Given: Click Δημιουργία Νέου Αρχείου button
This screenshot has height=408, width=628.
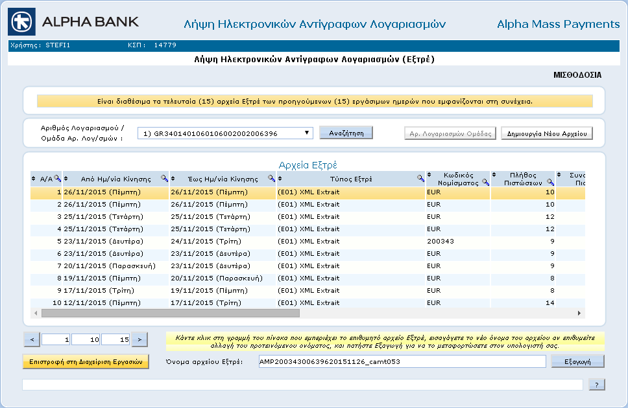Looking at the screenshot, I should pos(547,133).
